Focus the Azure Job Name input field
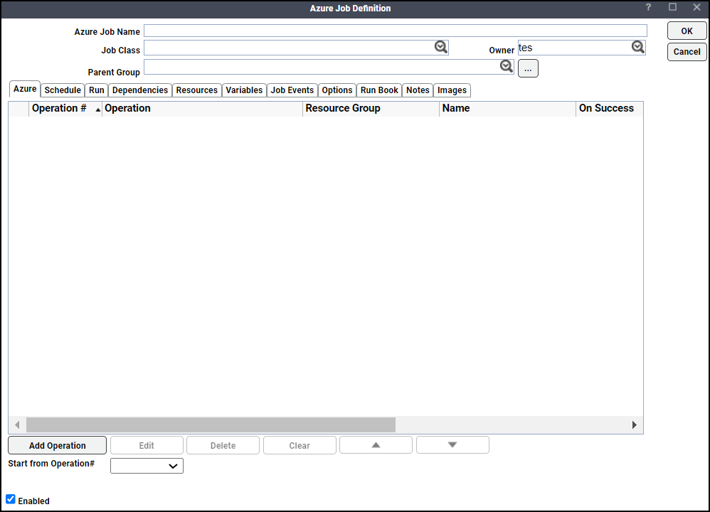 point(396,31)
